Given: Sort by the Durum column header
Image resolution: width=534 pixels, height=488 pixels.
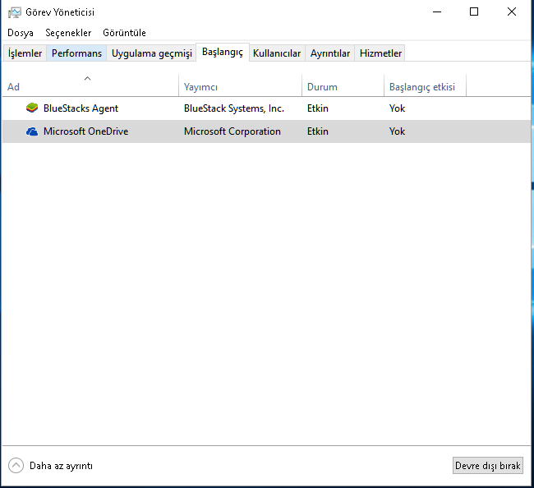Looking at the screenshot, I should click(343, 85).
